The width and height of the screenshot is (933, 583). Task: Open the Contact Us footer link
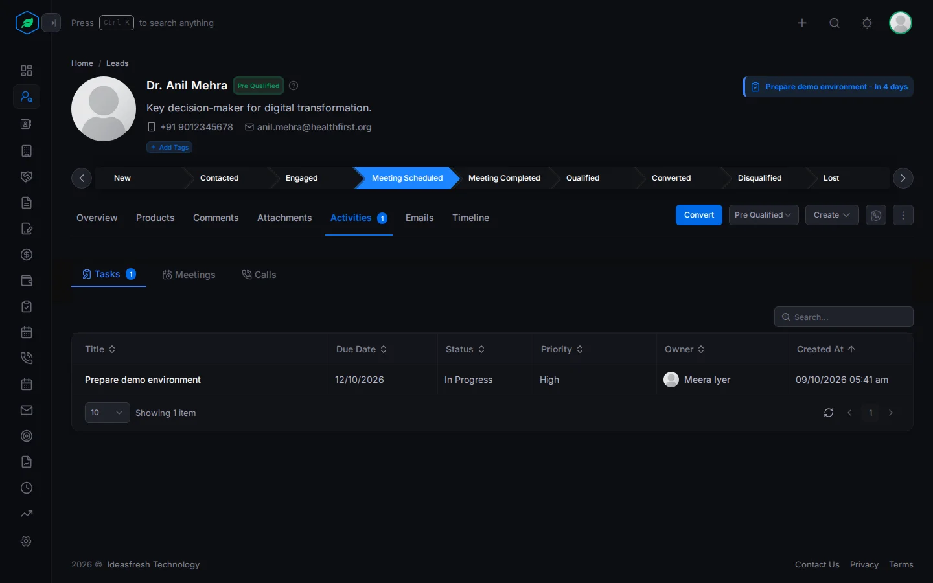tap(817, 565)
